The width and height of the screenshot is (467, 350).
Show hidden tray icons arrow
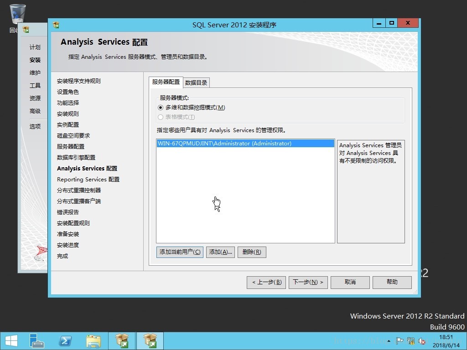pos(389,341)
